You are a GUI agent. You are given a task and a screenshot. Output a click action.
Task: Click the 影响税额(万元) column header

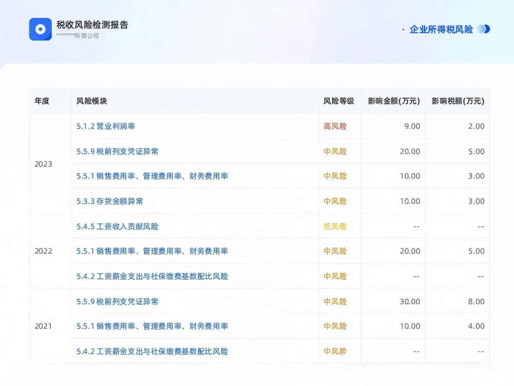click(x=457, y=101)
